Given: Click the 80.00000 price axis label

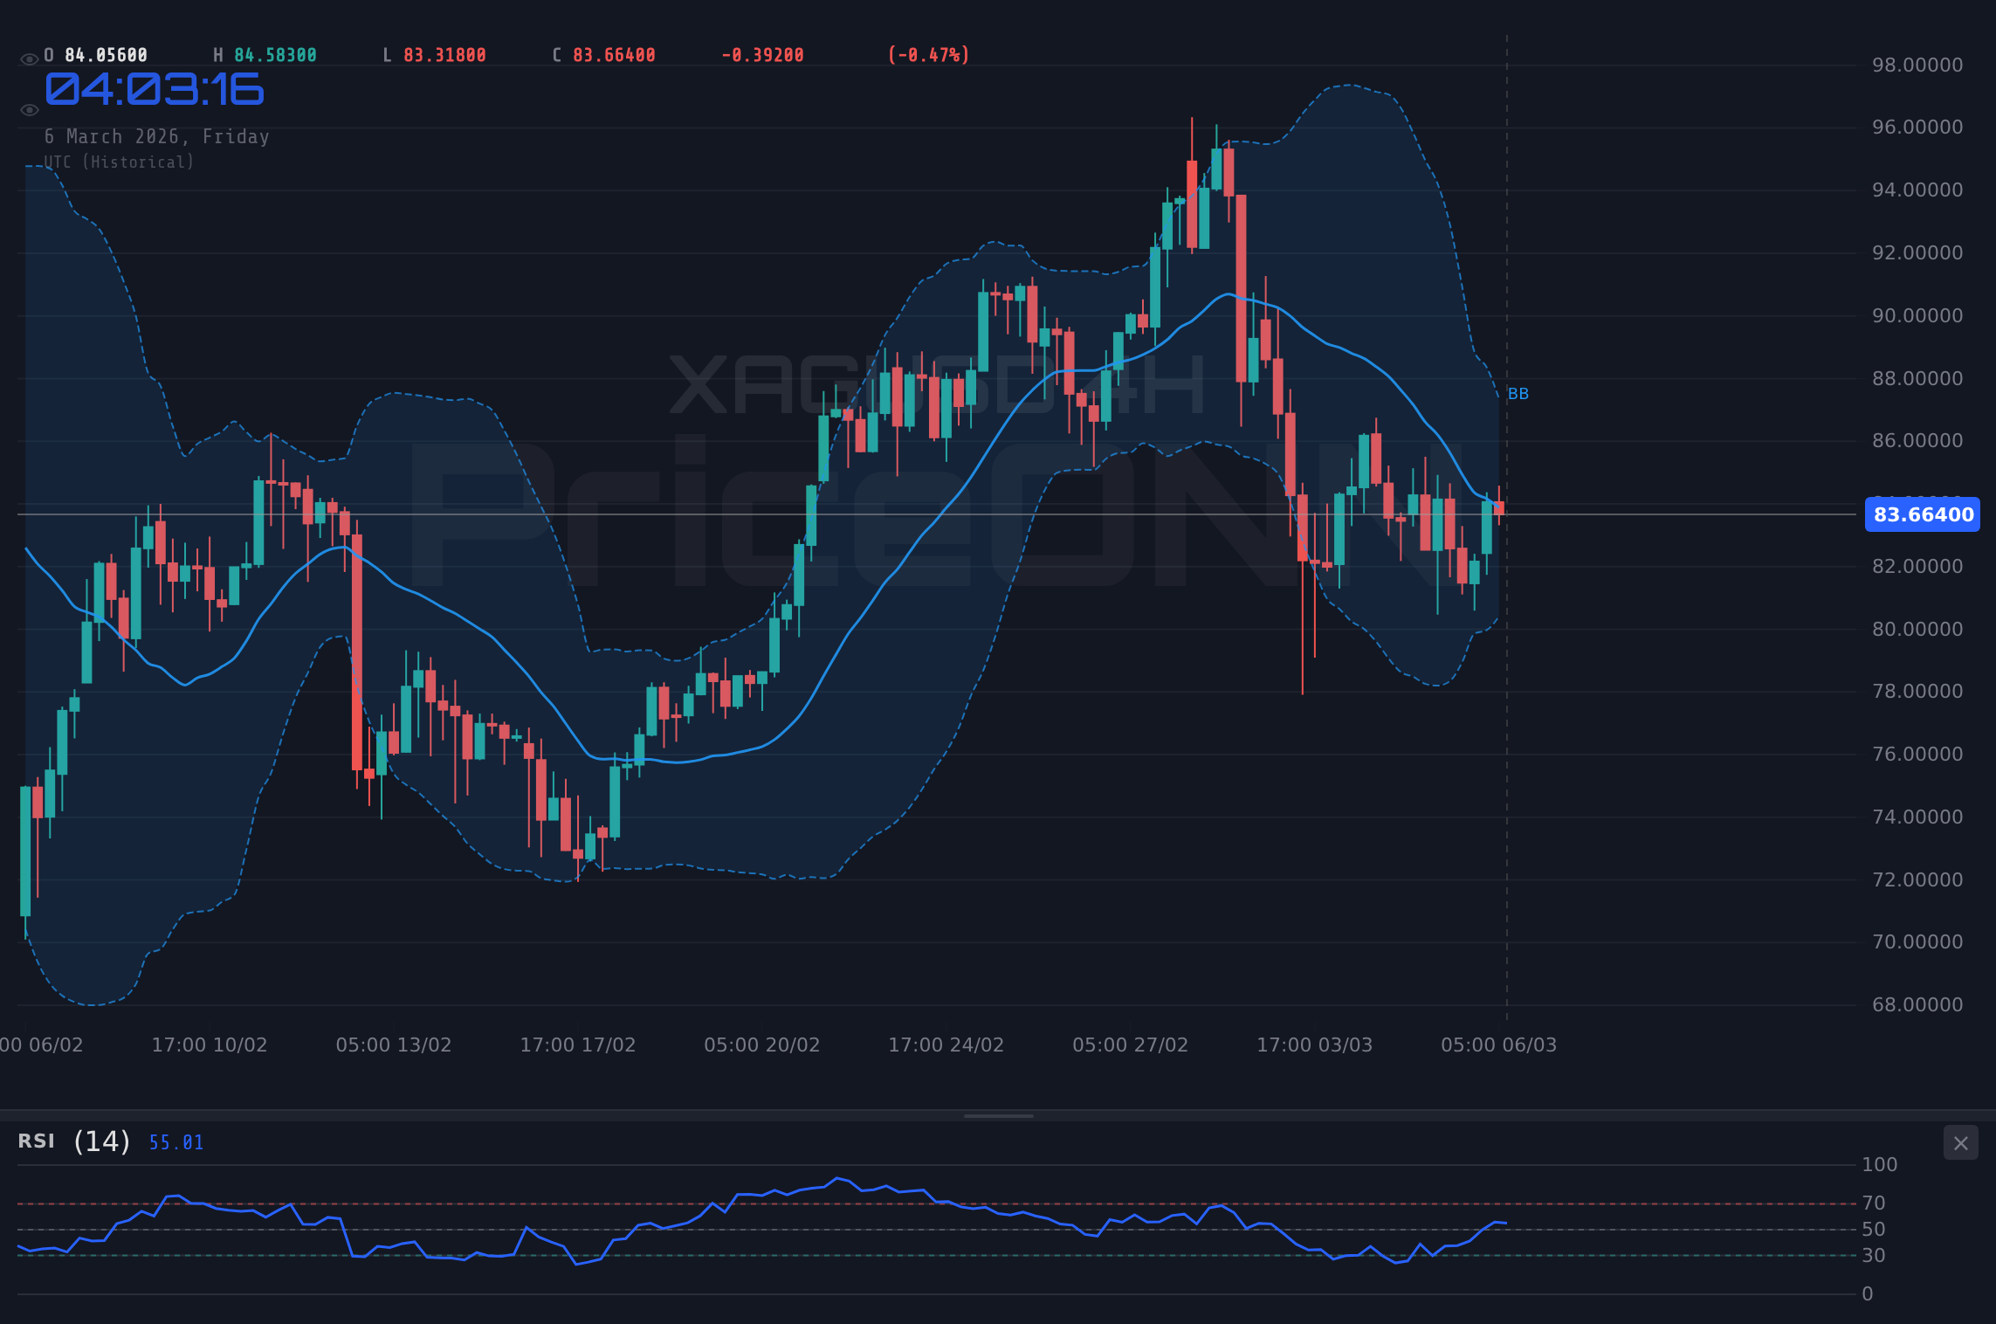Looking at the screenshot, I should click(x=1917, y=630).
